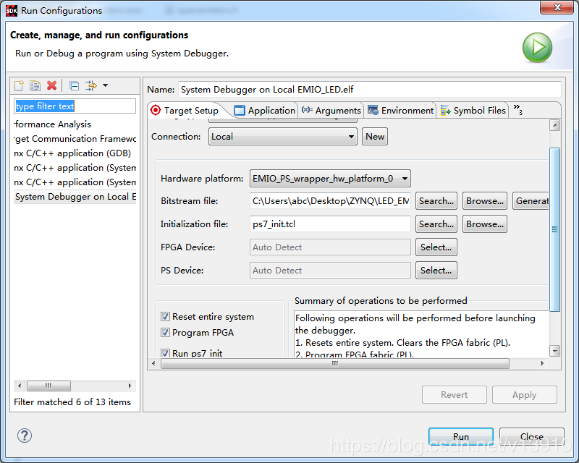Toggle the Run ps7_init checkbox
The height and width of the screenshot is (463, 579).
(166, 354)
